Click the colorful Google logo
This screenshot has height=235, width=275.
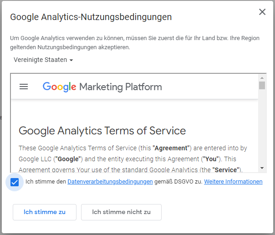coord(60,87)
